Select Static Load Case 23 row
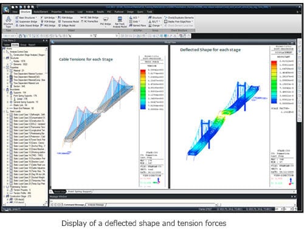The width and height of the screenshot is (304, 243). click(29, 183)
